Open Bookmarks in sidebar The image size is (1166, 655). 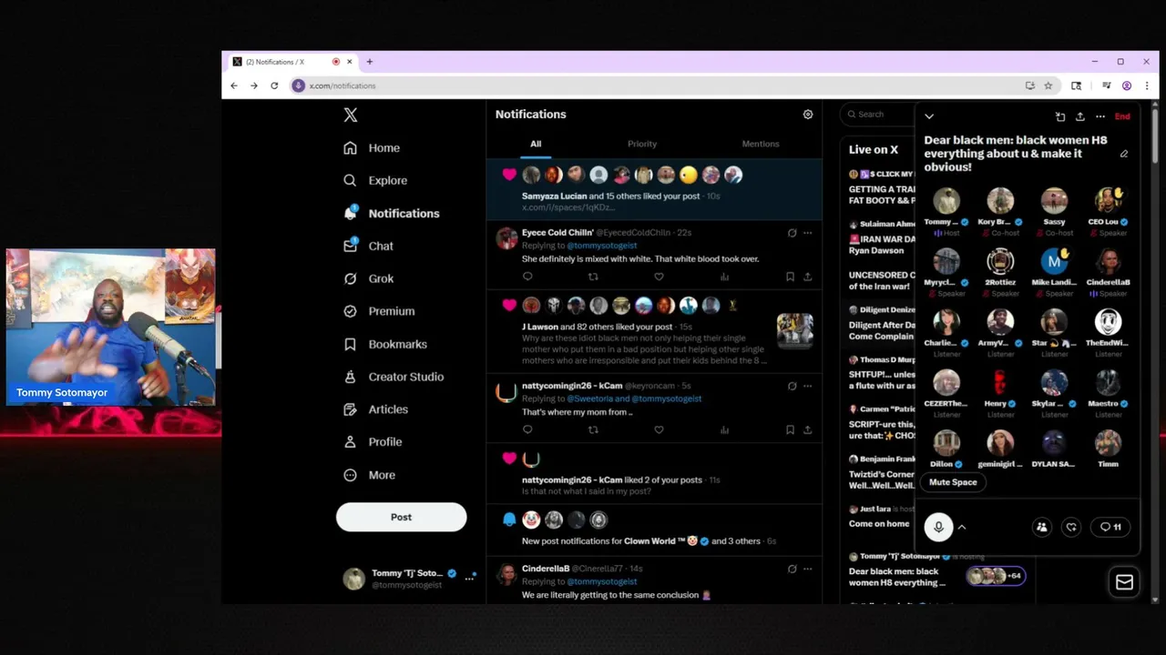385,344
